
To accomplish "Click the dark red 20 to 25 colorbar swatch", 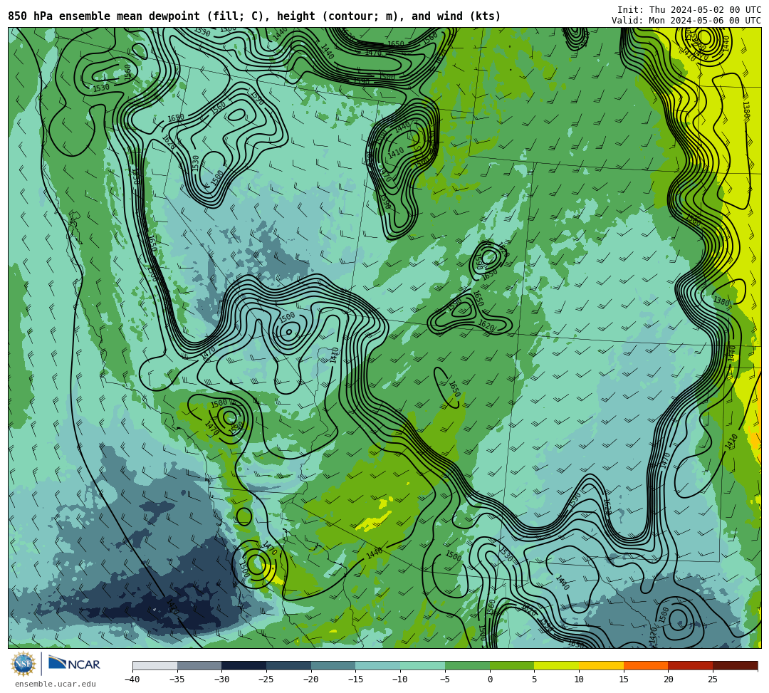I will click(x=691, y=665).
